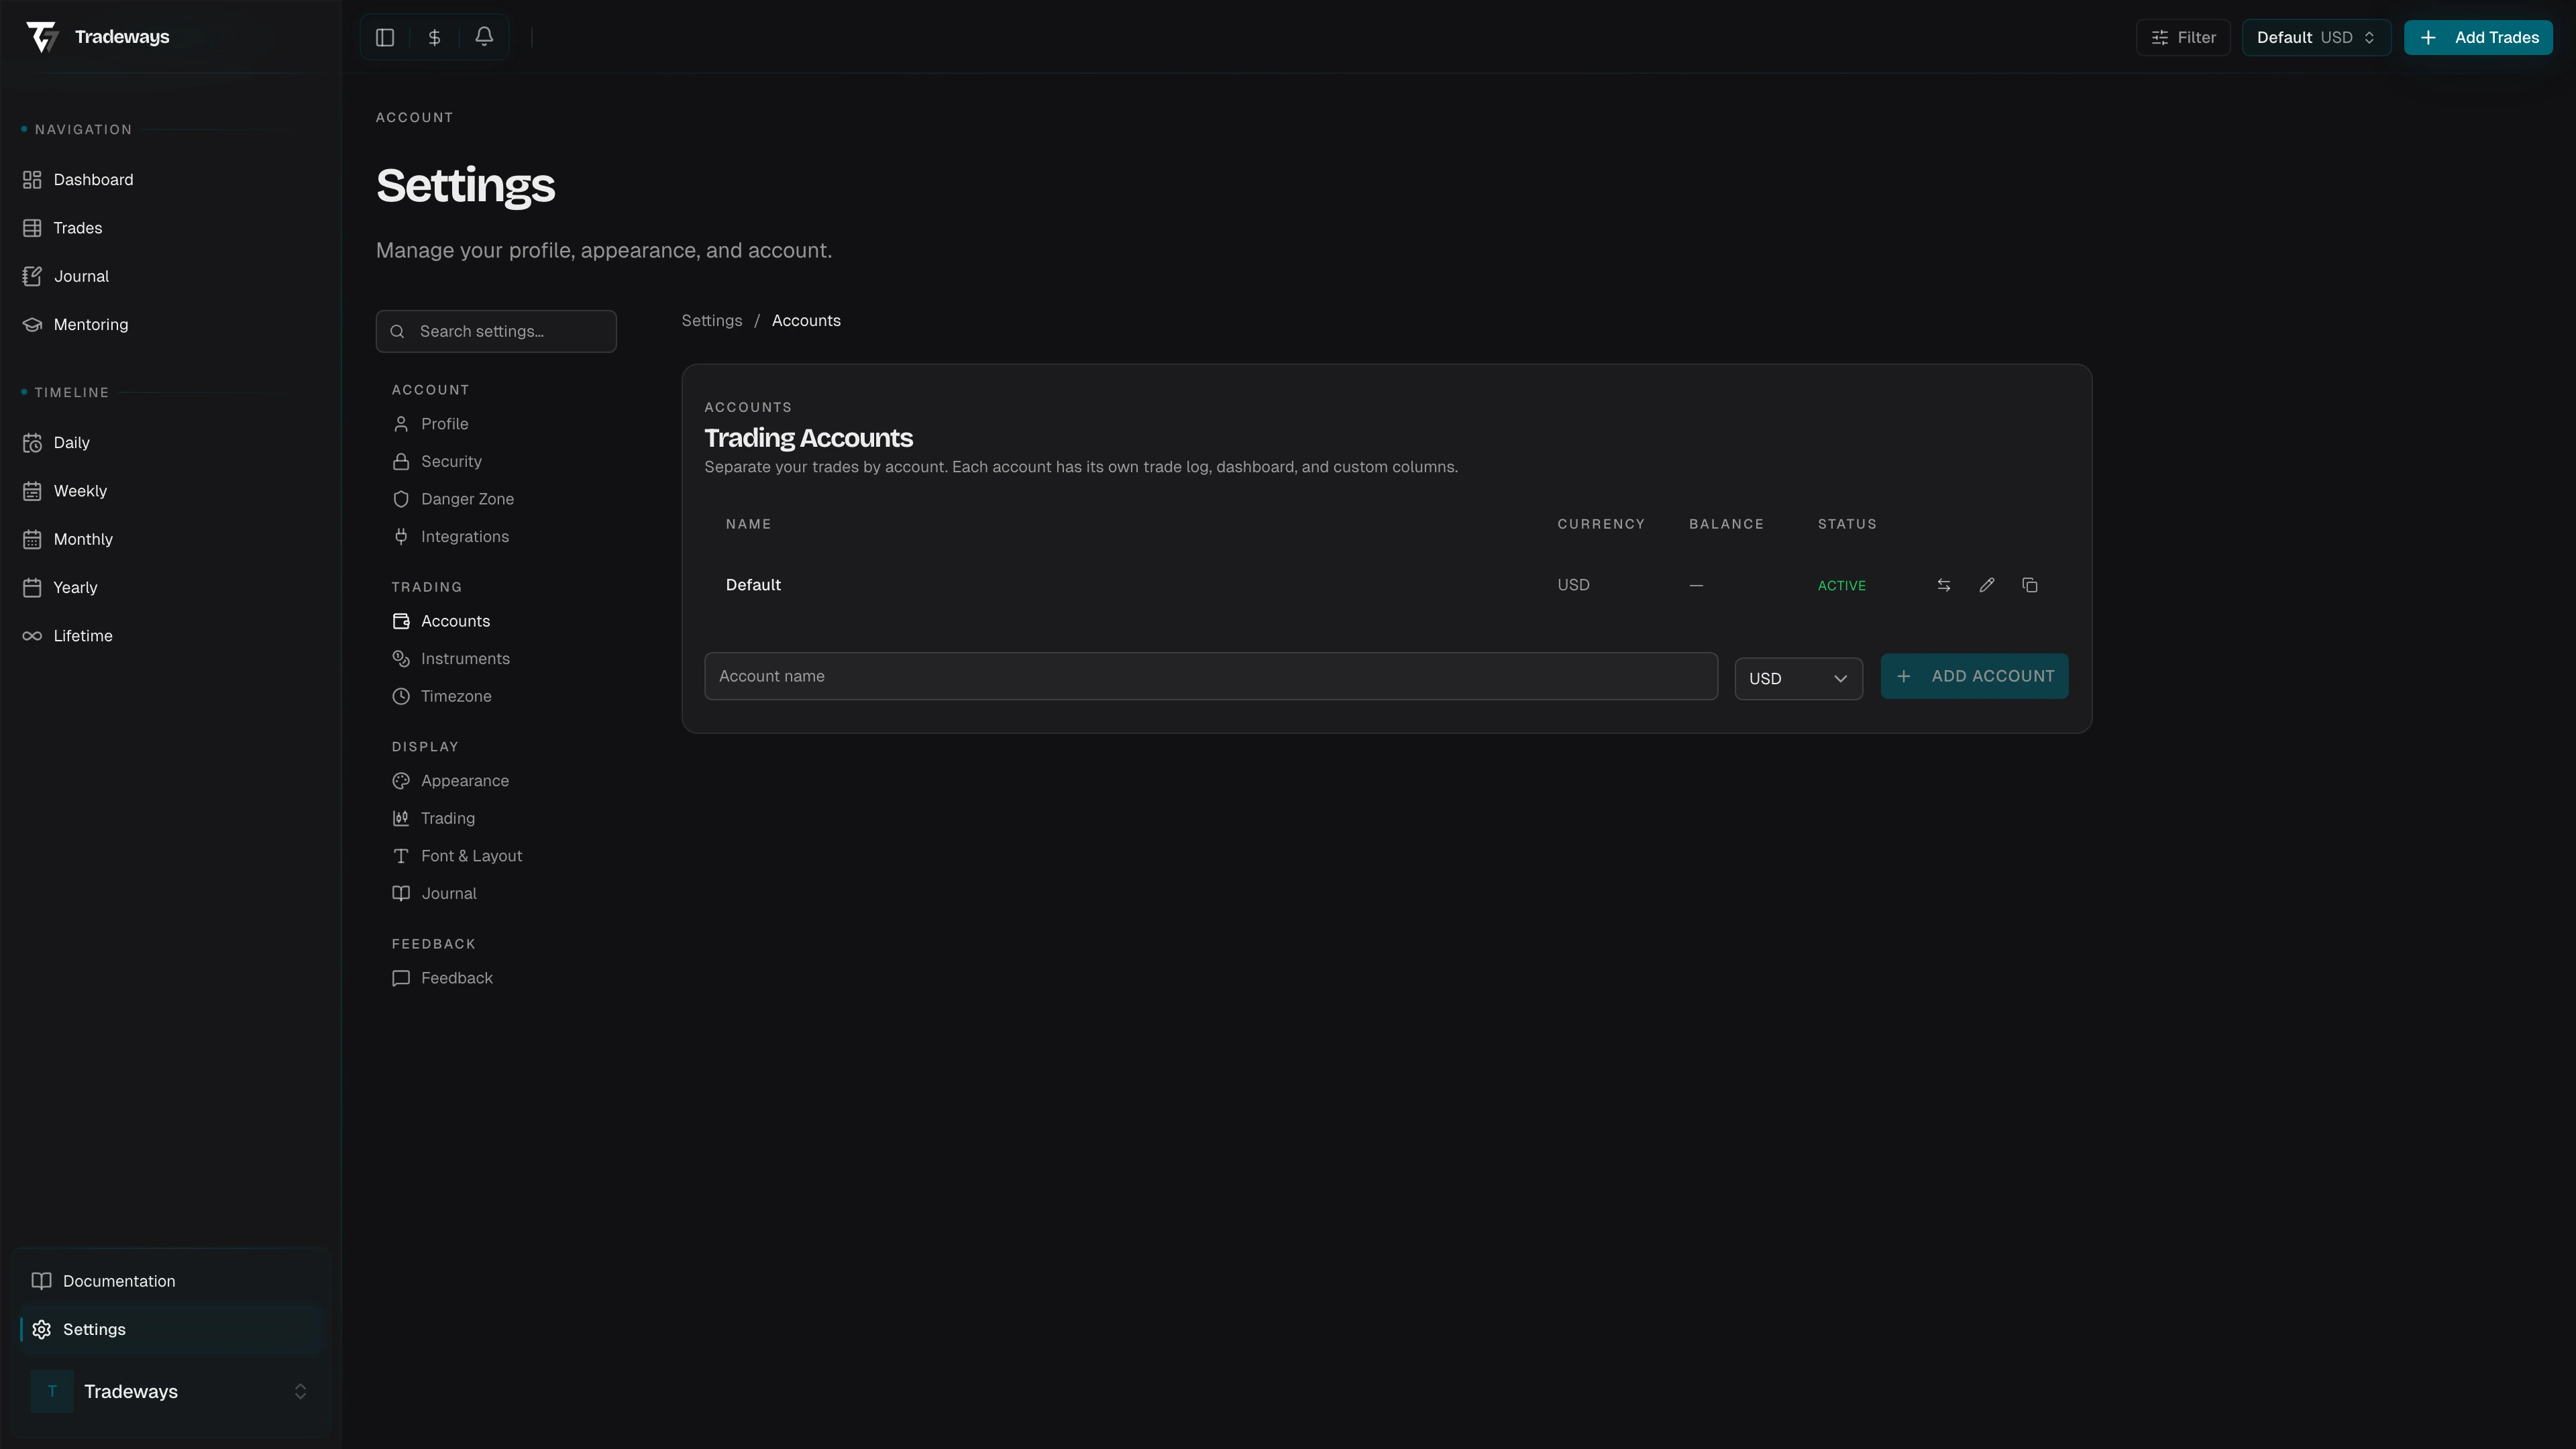Open the USD currency dropdown next to Add Account

point(1798,678)
